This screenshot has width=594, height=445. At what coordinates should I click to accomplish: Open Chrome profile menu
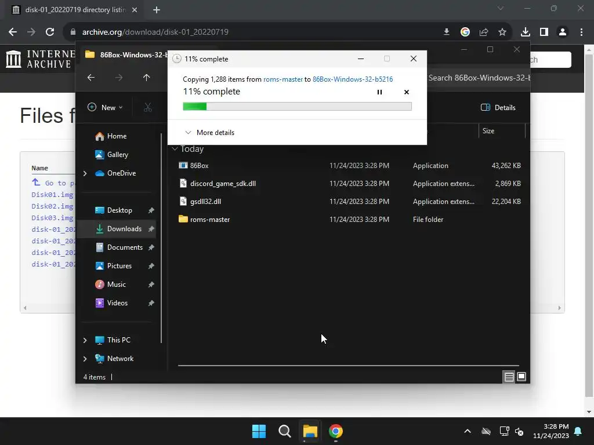point(563,32)
